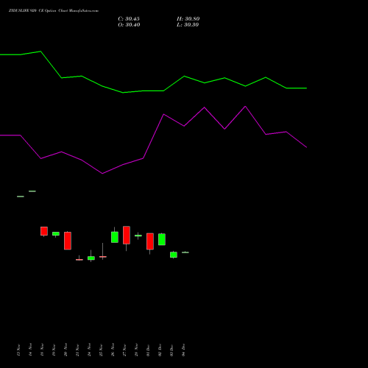Select the 03 Dec date label
Screen dimensions: 368x368
pos(171,350)
